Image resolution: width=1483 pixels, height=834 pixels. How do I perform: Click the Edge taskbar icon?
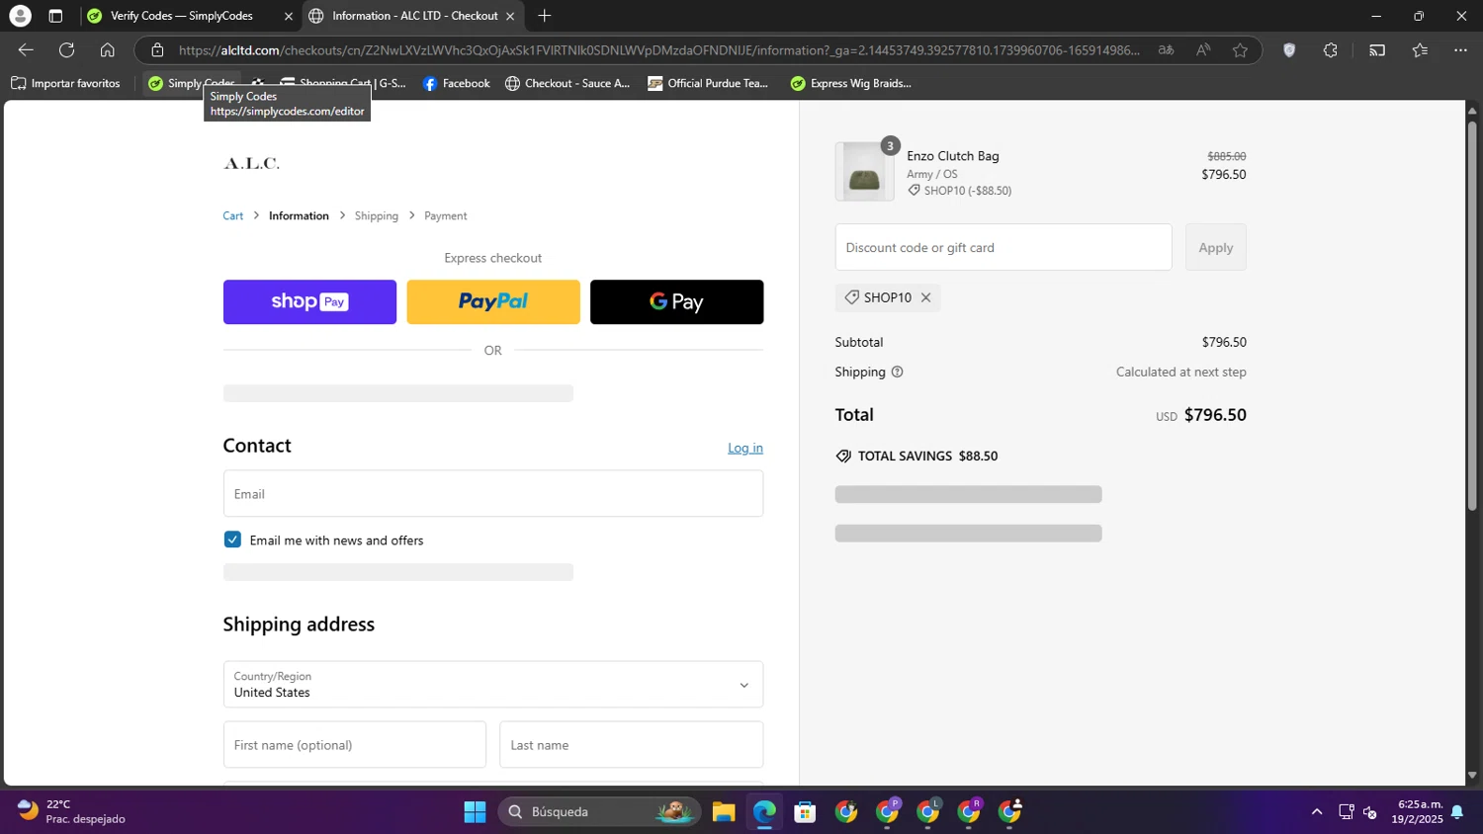(764, 812)
